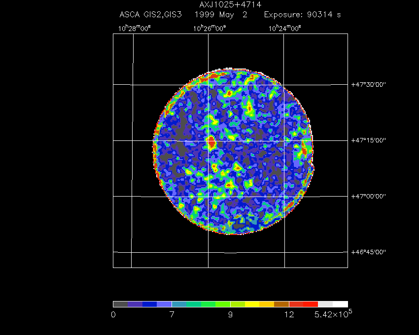Click the +46°45'00" declination label
Screen dimensions: 419x335
(x=369, y=252)
